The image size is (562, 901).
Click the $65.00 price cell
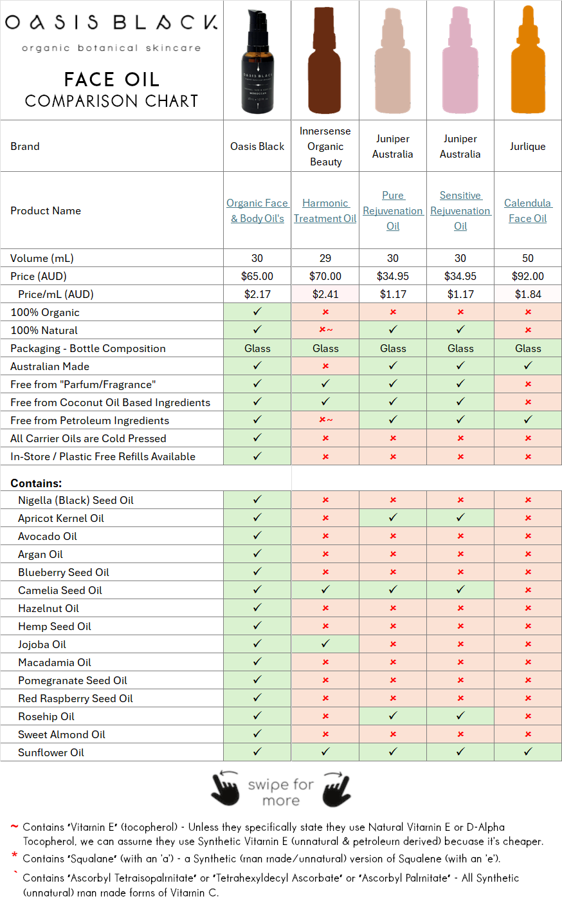coord(257,275)
